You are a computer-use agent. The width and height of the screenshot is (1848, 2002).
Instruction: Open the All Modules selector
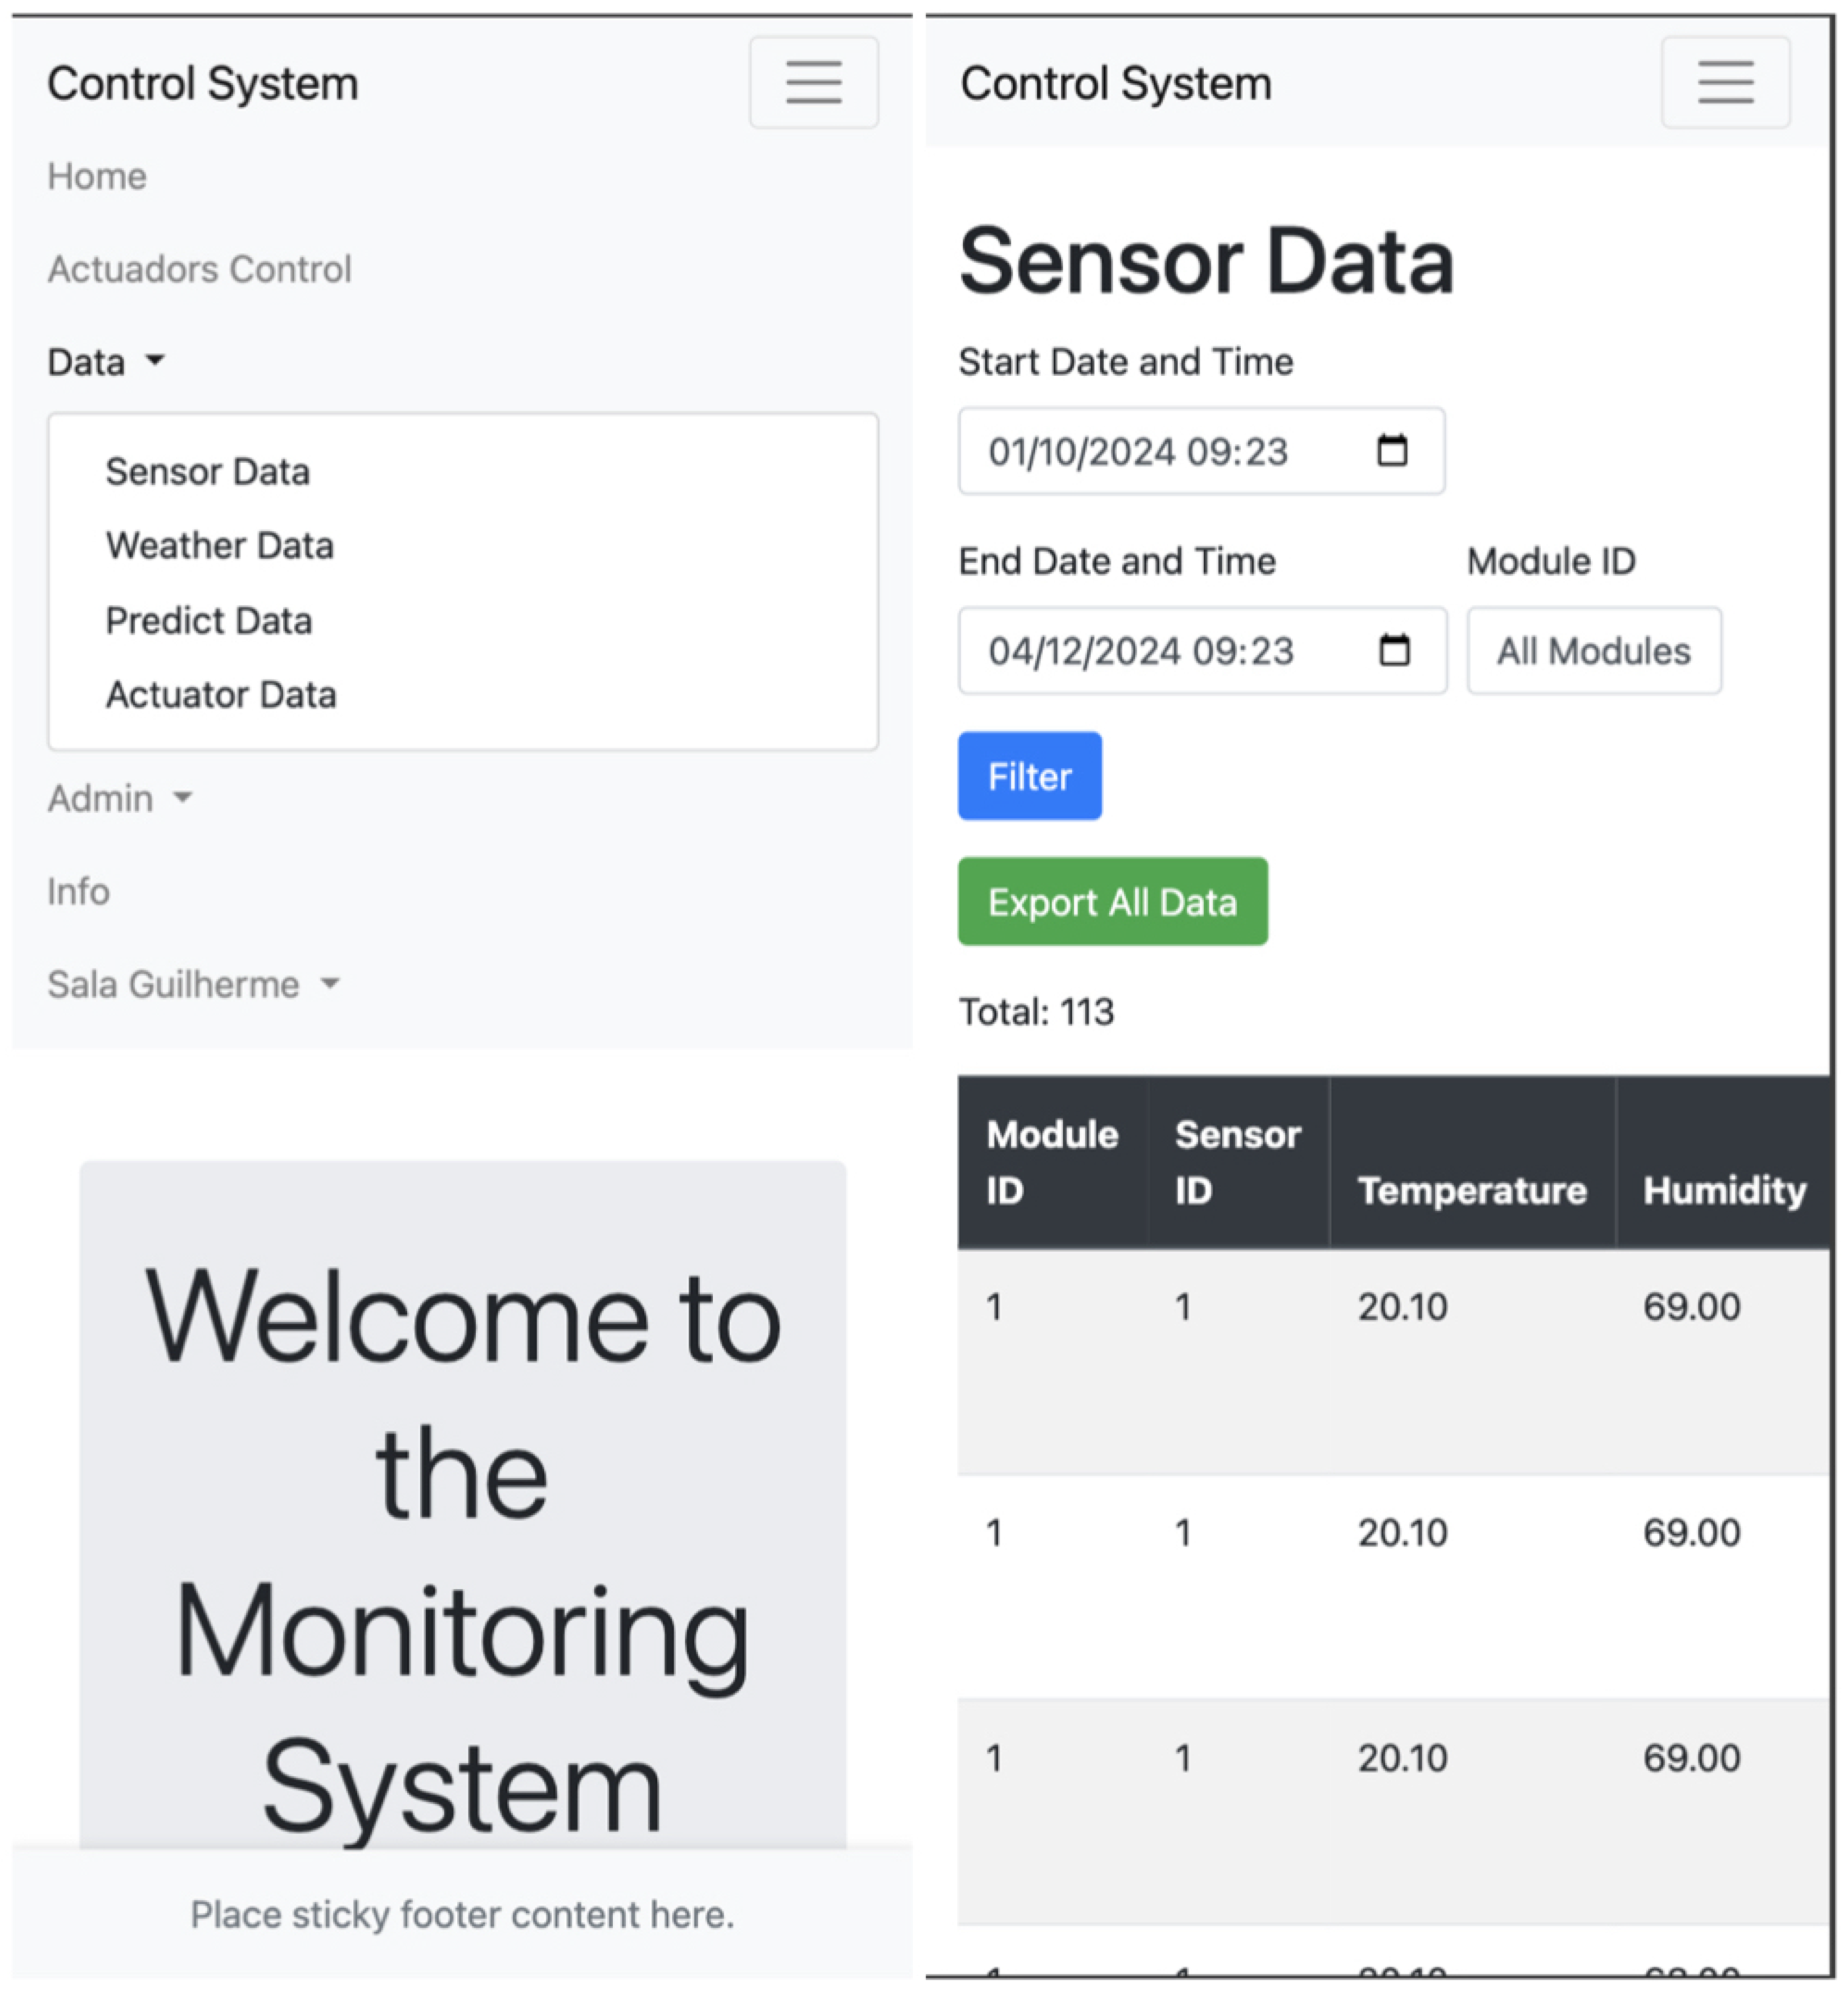[x=1593, y=651]
